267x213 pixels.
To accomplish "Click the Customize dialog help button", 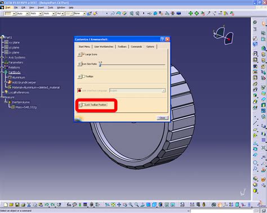I will pos(162,39).
